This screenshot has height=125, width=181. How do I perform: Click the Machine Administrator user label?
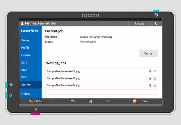(x=40, y=23)
